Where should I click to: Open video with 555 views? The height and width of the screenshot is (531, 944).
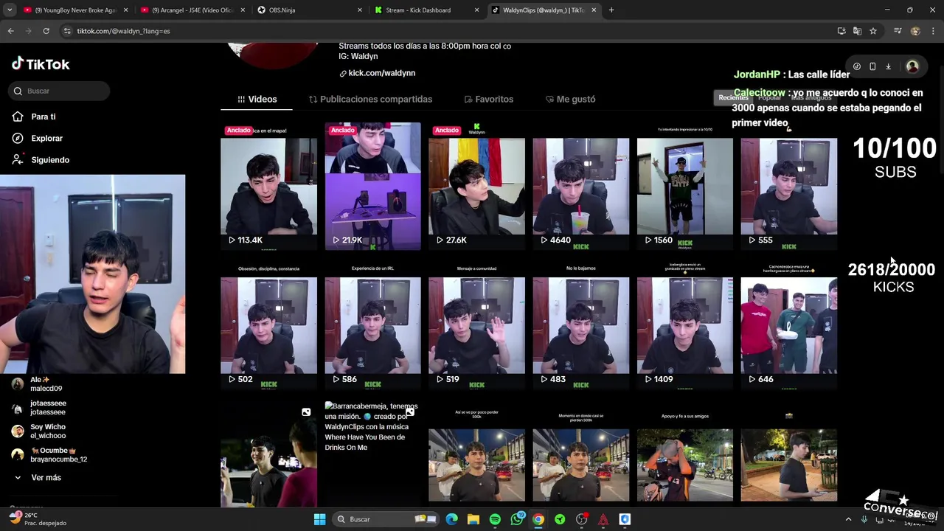click(x=788, y=186)
